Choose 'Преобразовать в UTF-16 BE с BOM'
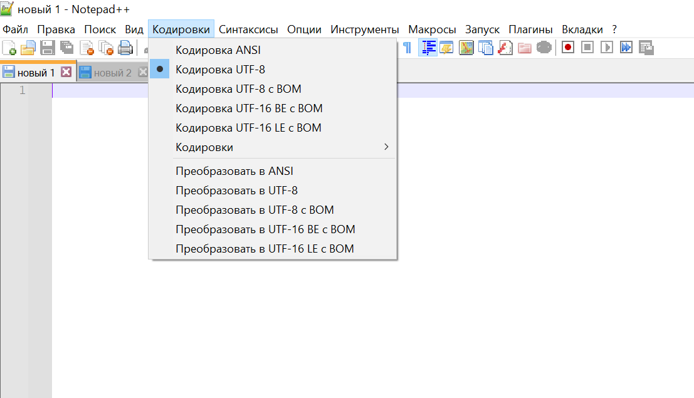The image size is (694, 398). [x=273, y=230]
